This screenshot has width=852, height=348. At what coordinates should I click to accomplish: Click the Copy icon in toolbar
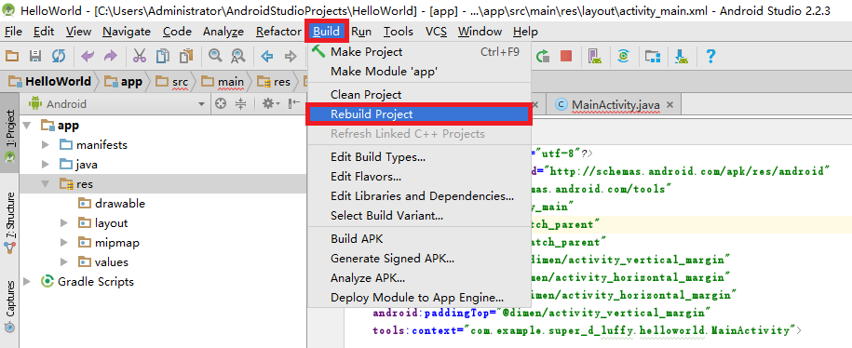162,56
